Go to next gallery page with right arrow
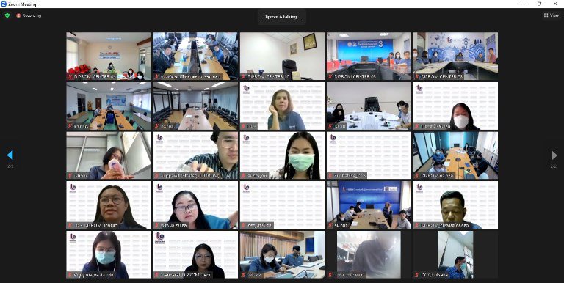Screen dimensions: 564x283 point(554,155)
